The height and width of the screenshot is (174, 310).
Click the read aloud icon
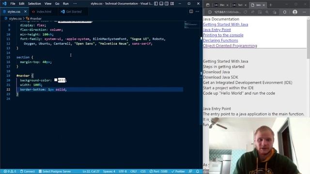tap(252, 12)
